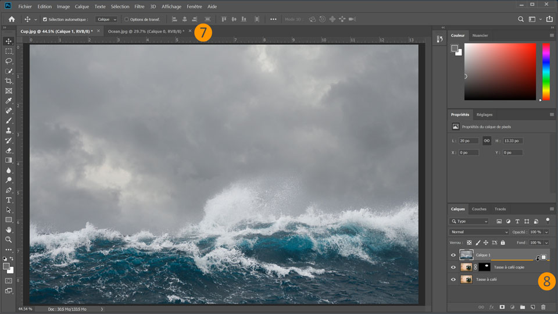Image resolution: width=558 pixels, height=314 pixels.
Task: Toggle lock transparent pixels
Action: [469, 243]
